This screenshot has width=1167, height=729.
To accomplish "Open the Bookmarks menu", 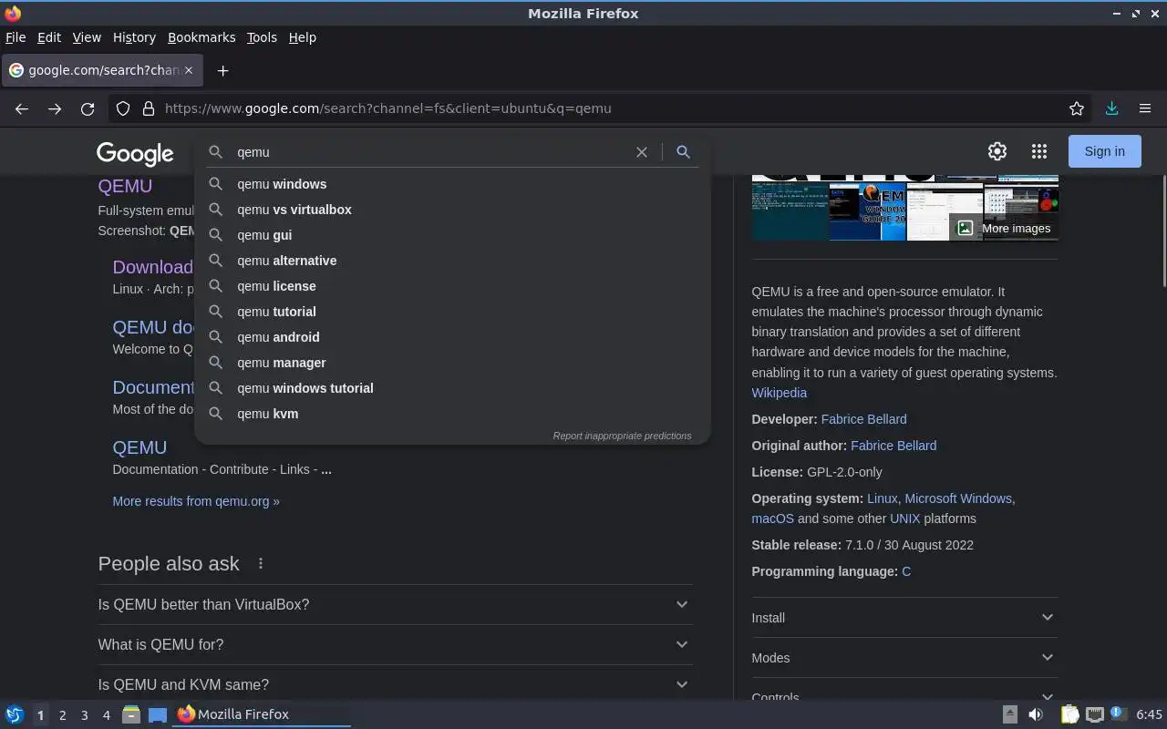I will pyautogui.click(x=201, y=37).
